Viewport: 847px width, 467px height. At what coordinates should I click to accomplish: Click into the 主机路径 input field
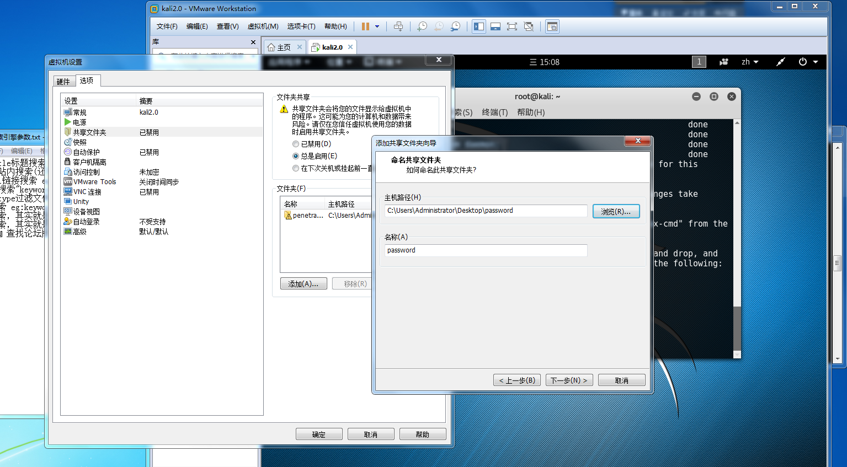coord(486,211)
